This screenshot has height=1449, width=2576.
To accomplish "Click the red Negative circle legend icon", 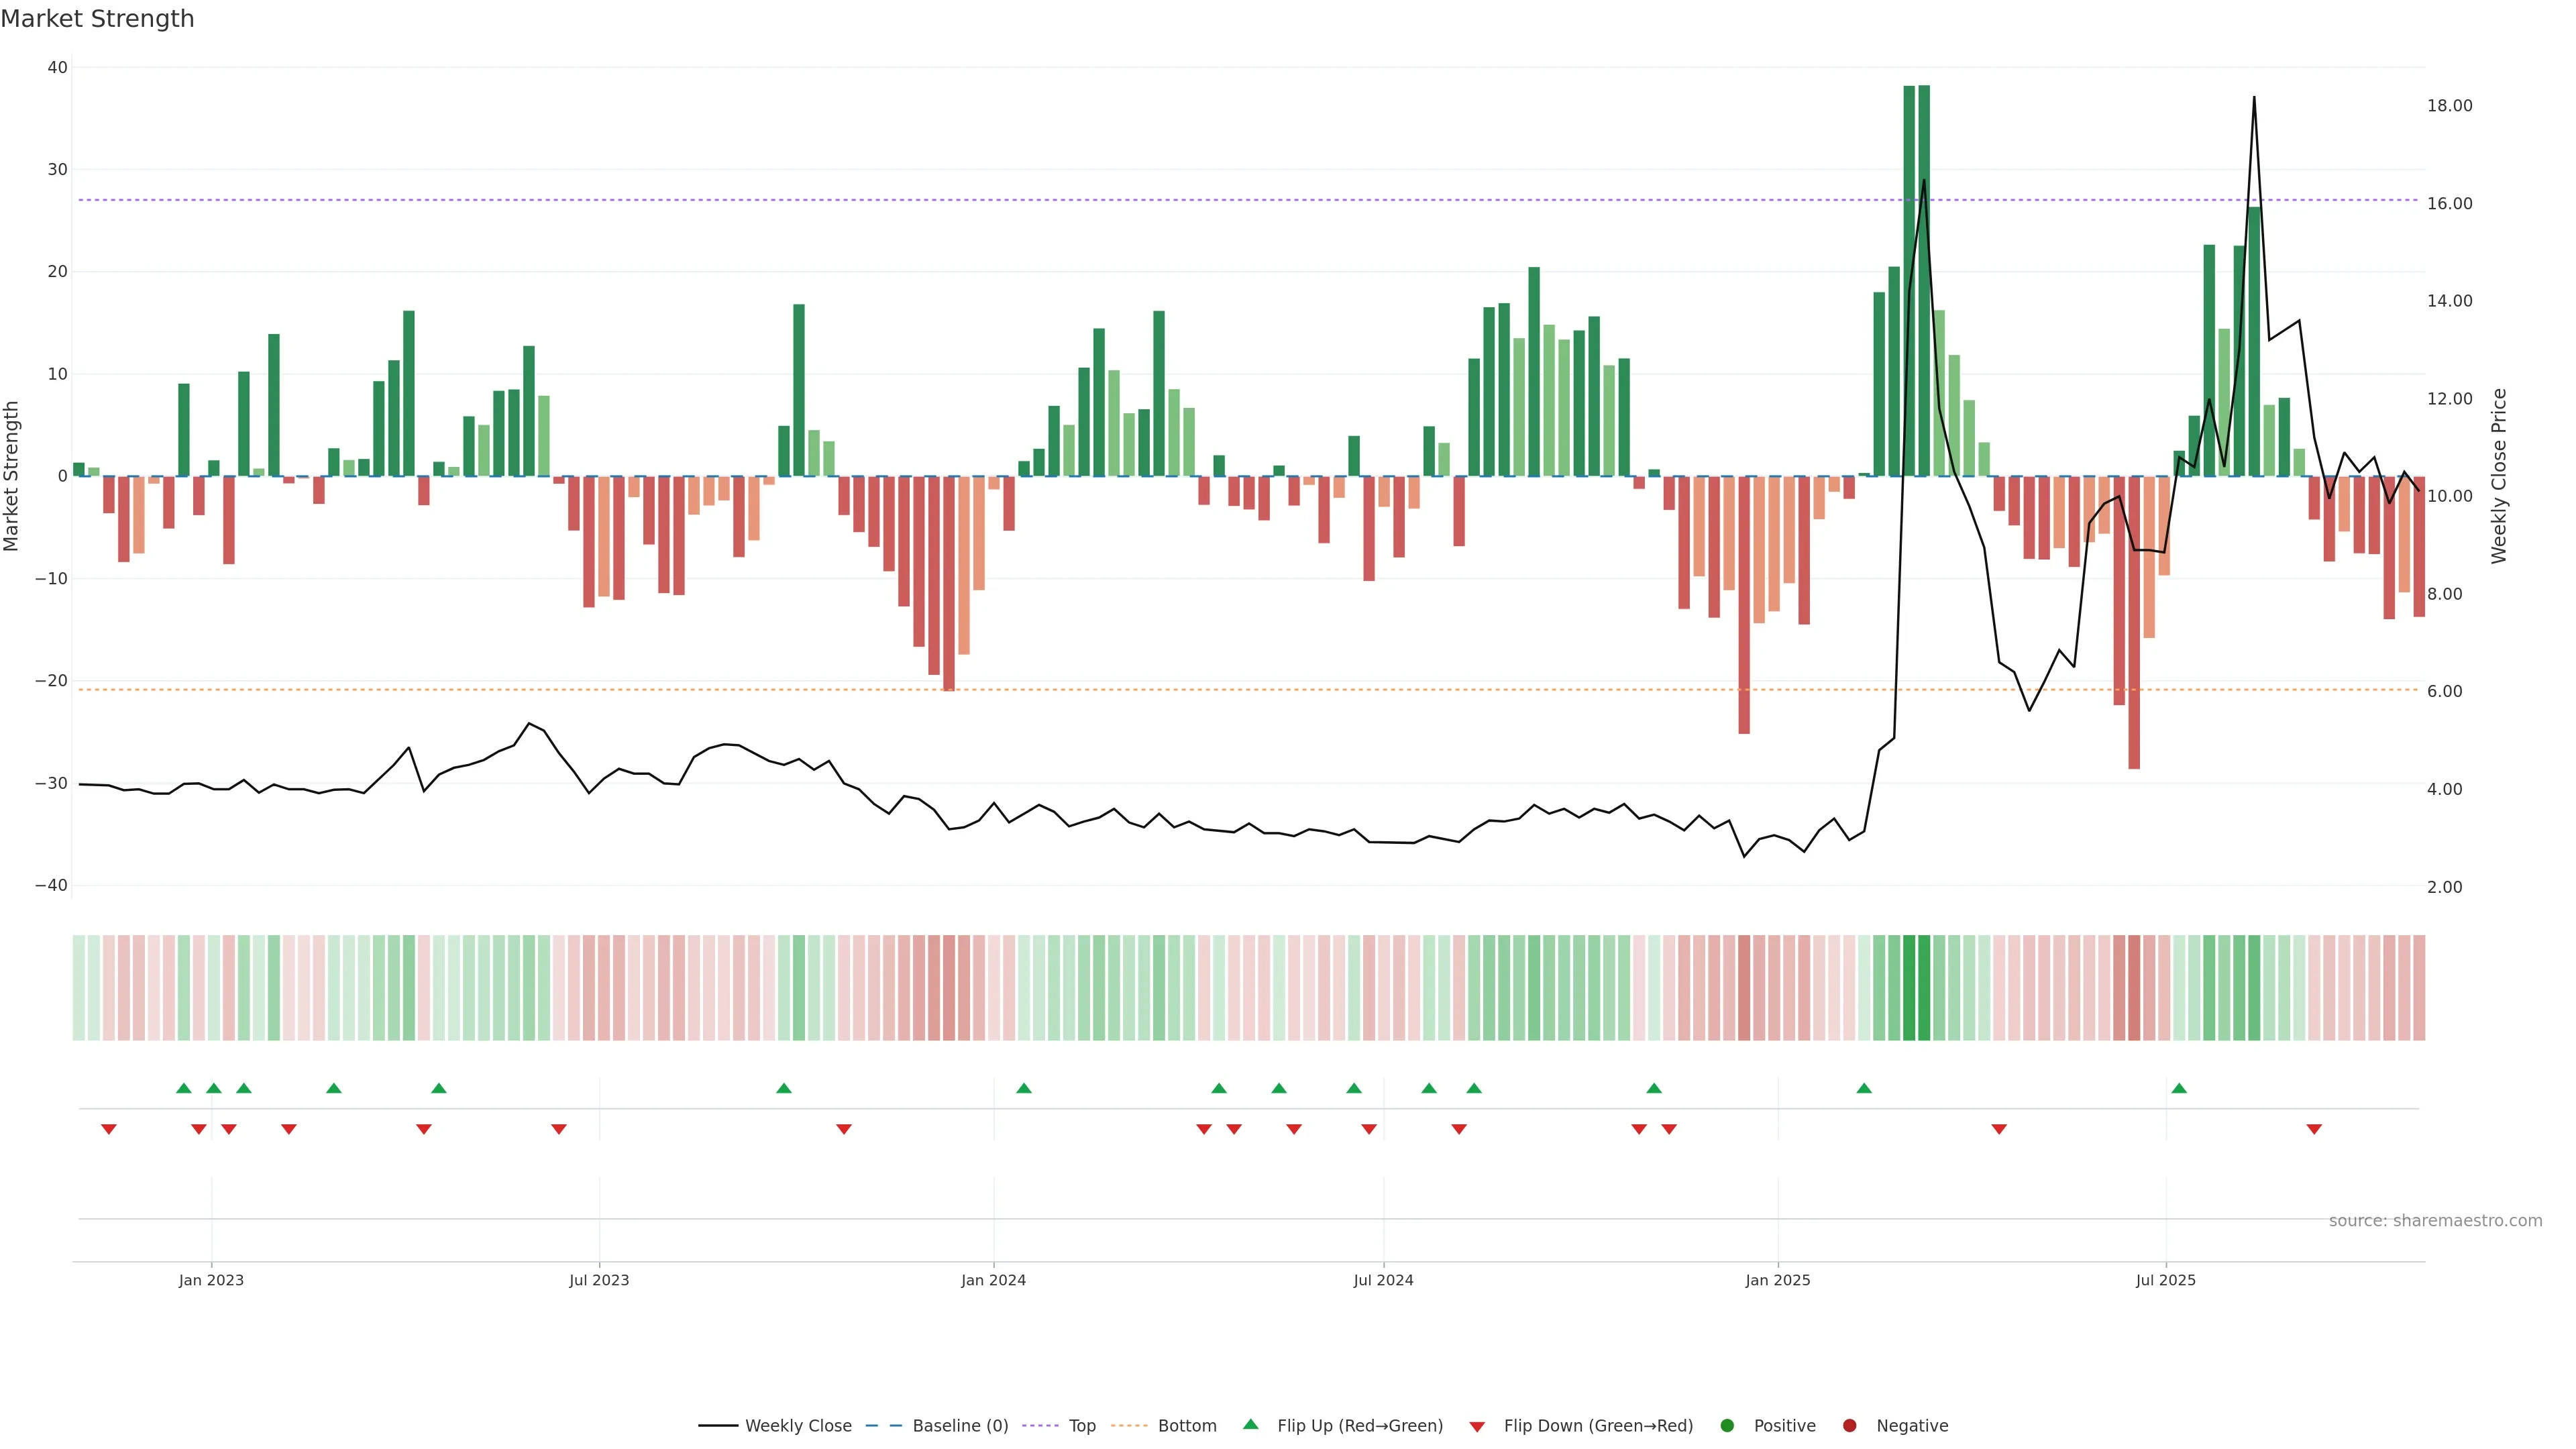I will click(x=1849, y=1426).
